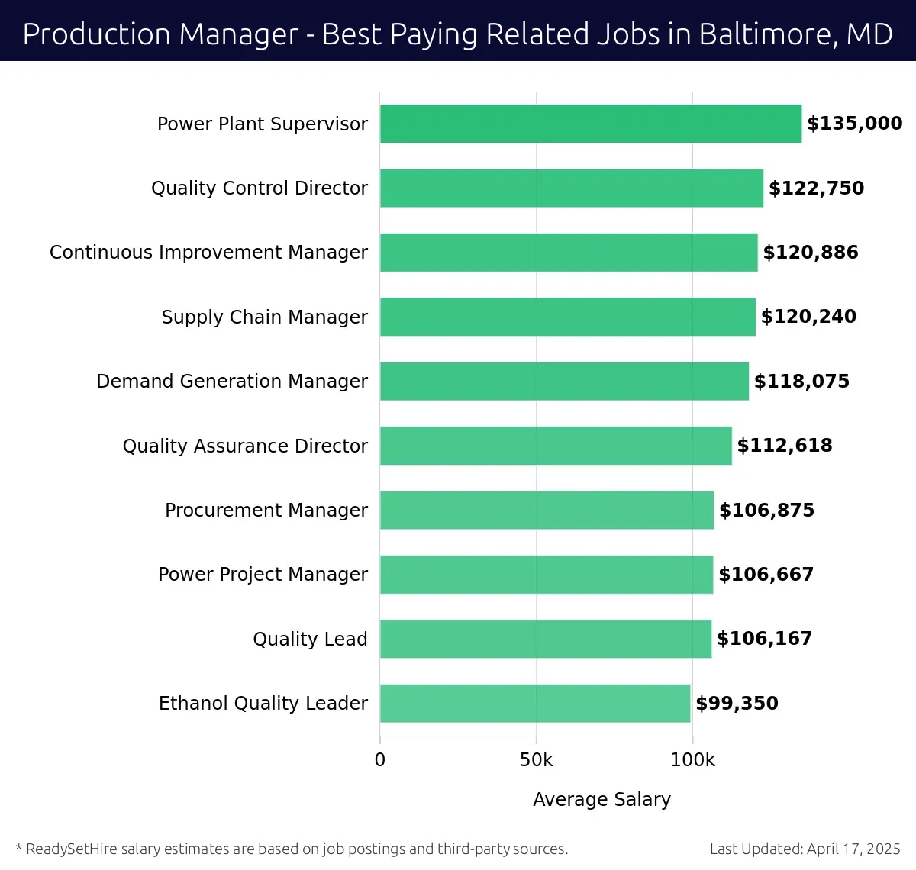Click the ReadySetHire salary estimates footnote

pyautogui.click(x=292, y=849)
